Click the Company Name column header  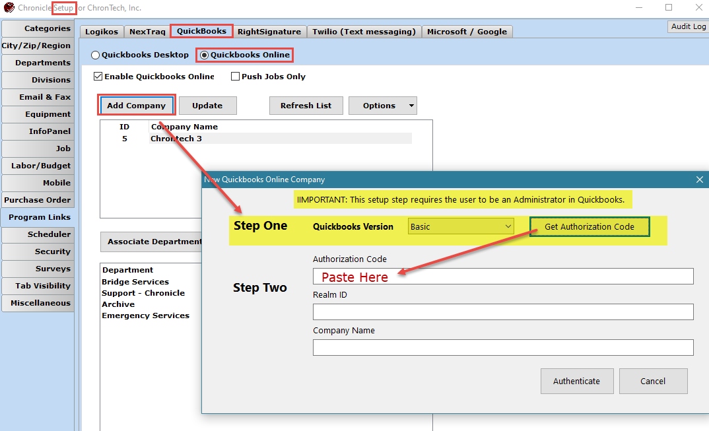pos(184,127)
